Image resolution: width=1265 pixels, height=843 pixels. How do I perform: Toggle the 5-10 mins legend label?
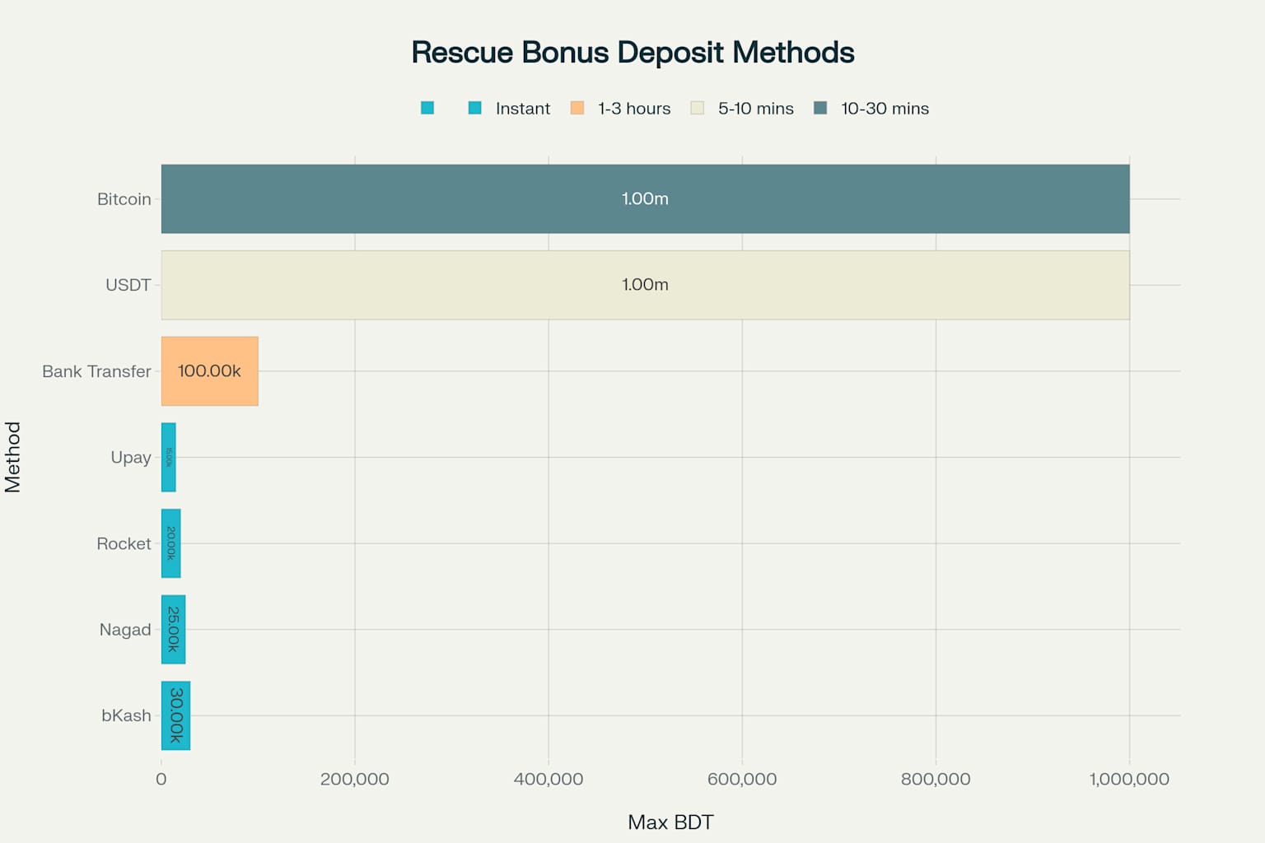pyautogui.click(x=756, y=109)
